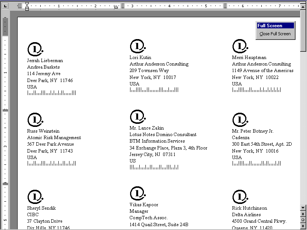The height and width of the screenshot is (230, 307).
Task: Click the Full Screen toolbar title bar
Action: click(x=275, y=26)
